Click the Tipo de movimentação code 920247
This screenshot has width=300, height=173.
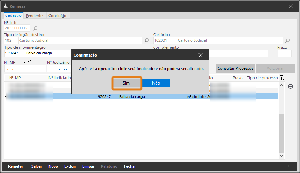click(15, 53)
